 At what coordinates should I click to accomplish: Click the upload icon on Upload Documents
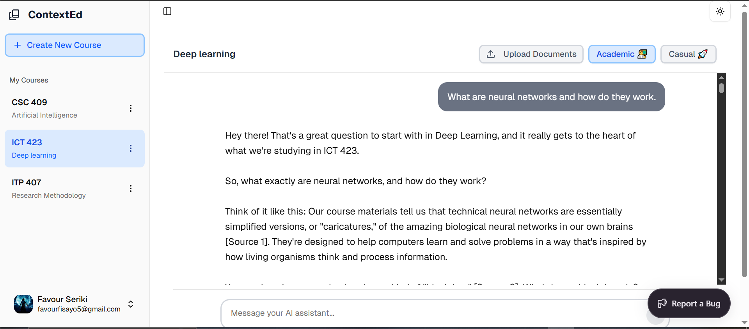click(491, 54)
